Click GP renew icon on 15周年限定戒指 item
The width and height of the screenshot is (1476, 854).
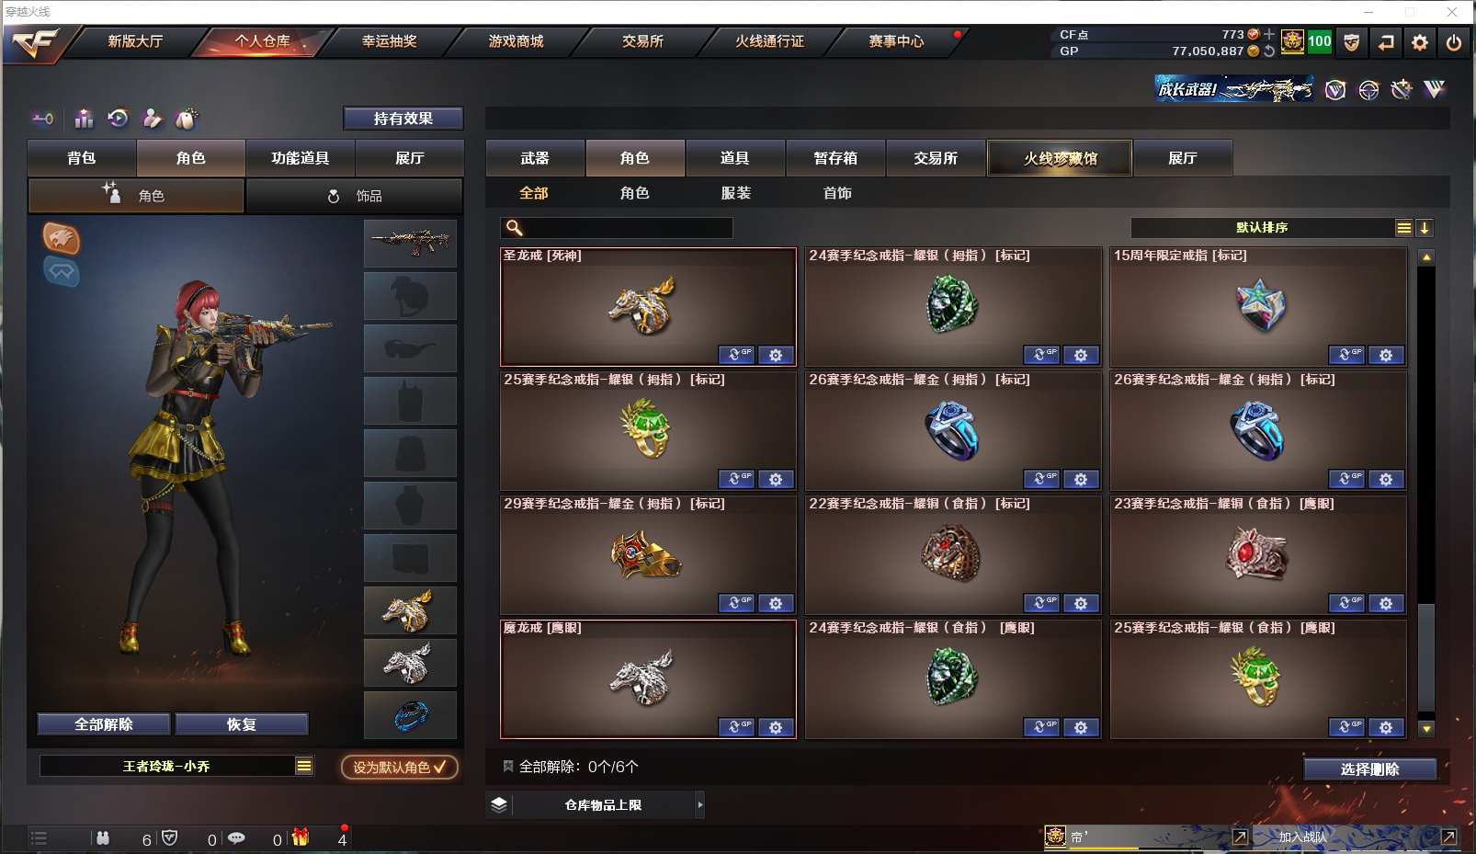pos(1346,355)
